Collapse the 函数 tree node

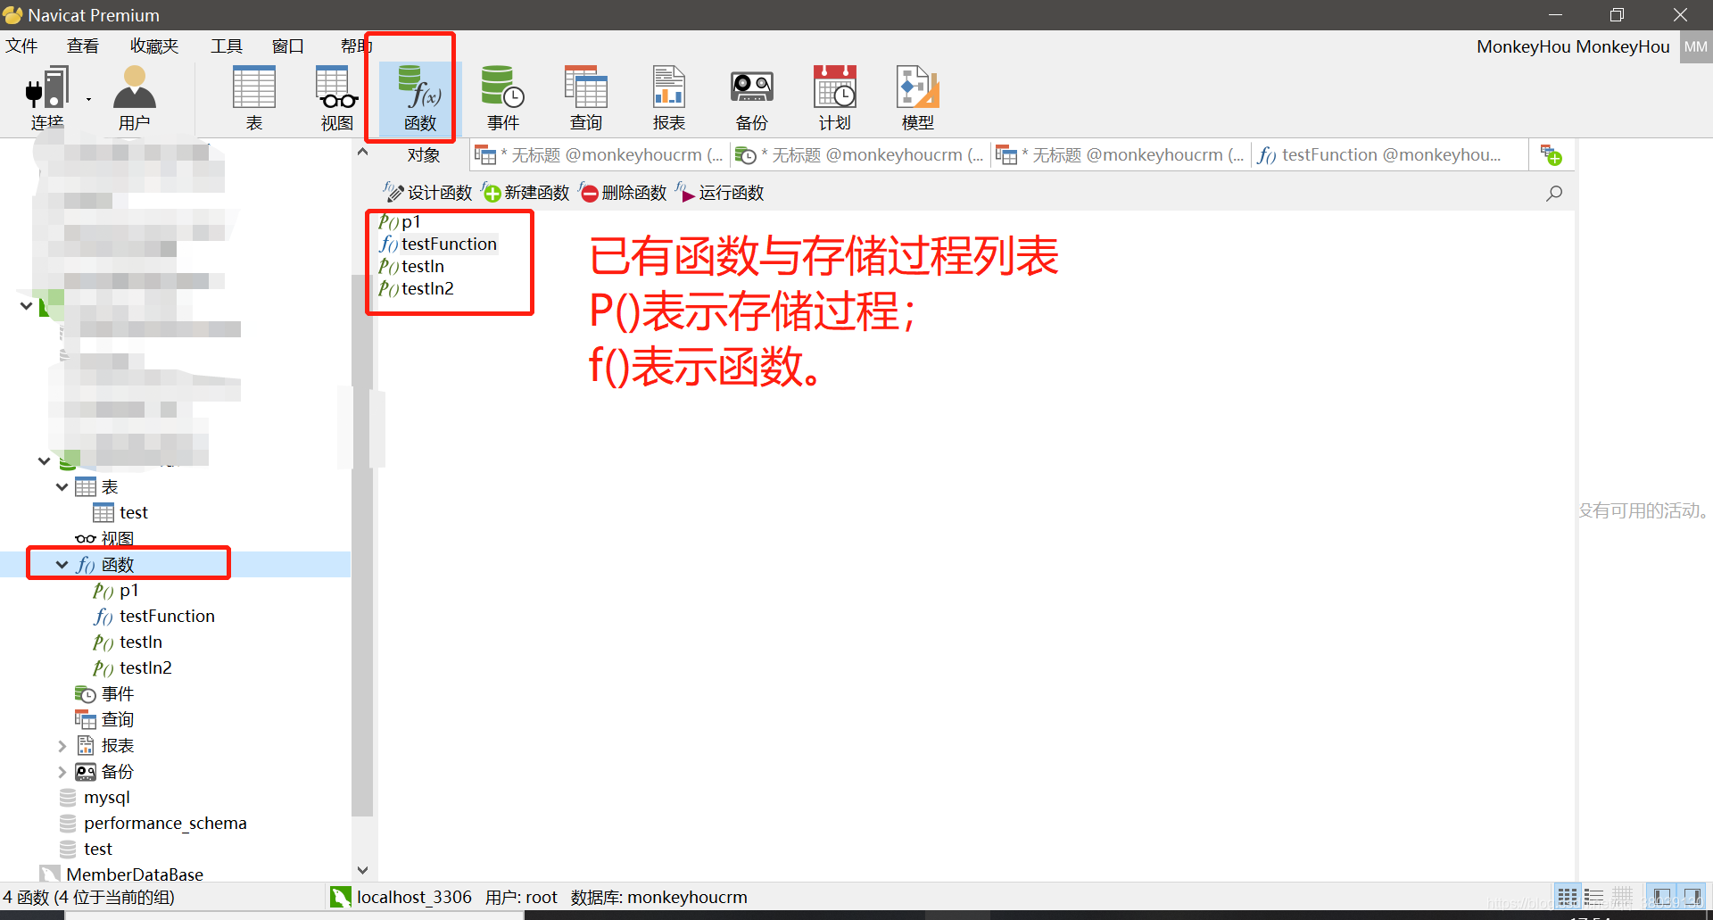(62, 565)
